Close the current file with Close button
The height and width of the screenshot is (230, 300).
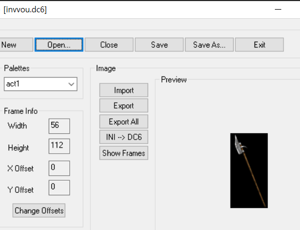point(109,45)
